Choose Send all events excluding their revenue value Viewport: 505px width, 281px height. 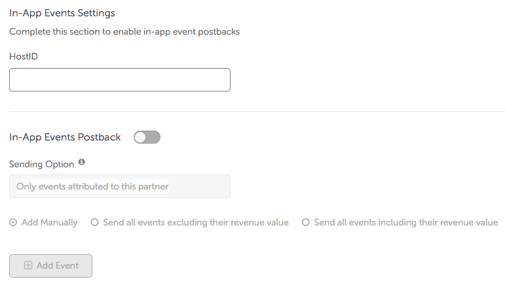coord(94,222)
